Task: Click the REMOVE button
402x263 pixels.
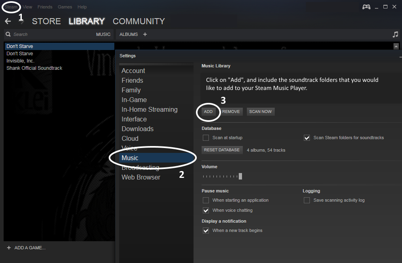Action: pyautogui.click(x=231, y=112)
